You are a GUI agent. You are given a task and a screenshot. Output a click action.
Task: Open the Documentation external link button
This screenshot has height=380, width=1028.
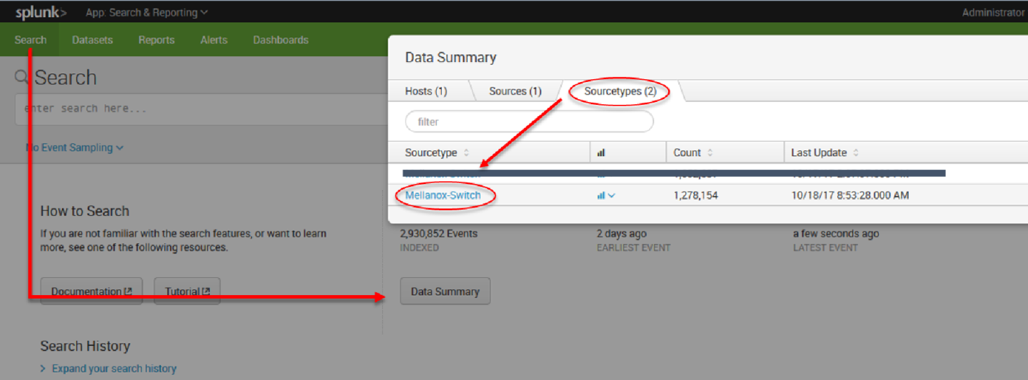tap(91, 292)
